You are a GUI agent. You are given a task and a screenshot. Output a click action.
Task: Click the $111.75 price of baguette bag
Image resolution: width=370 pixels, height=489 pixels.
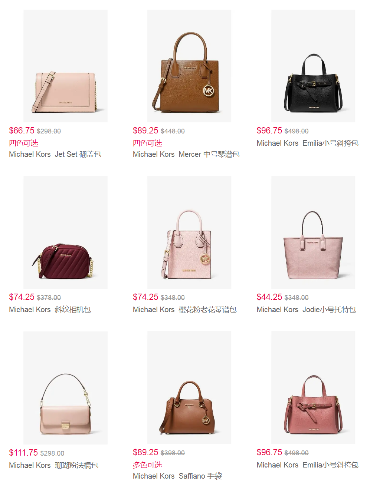[23, 453]
